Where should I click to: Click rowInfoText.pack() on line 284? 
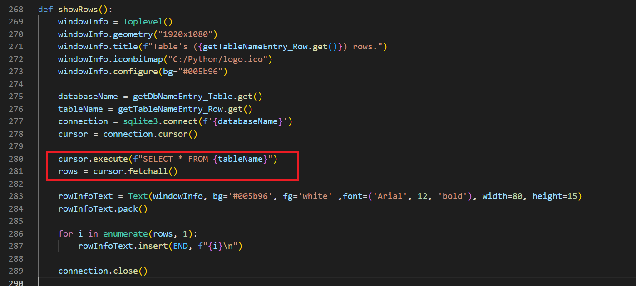[103, 209]
